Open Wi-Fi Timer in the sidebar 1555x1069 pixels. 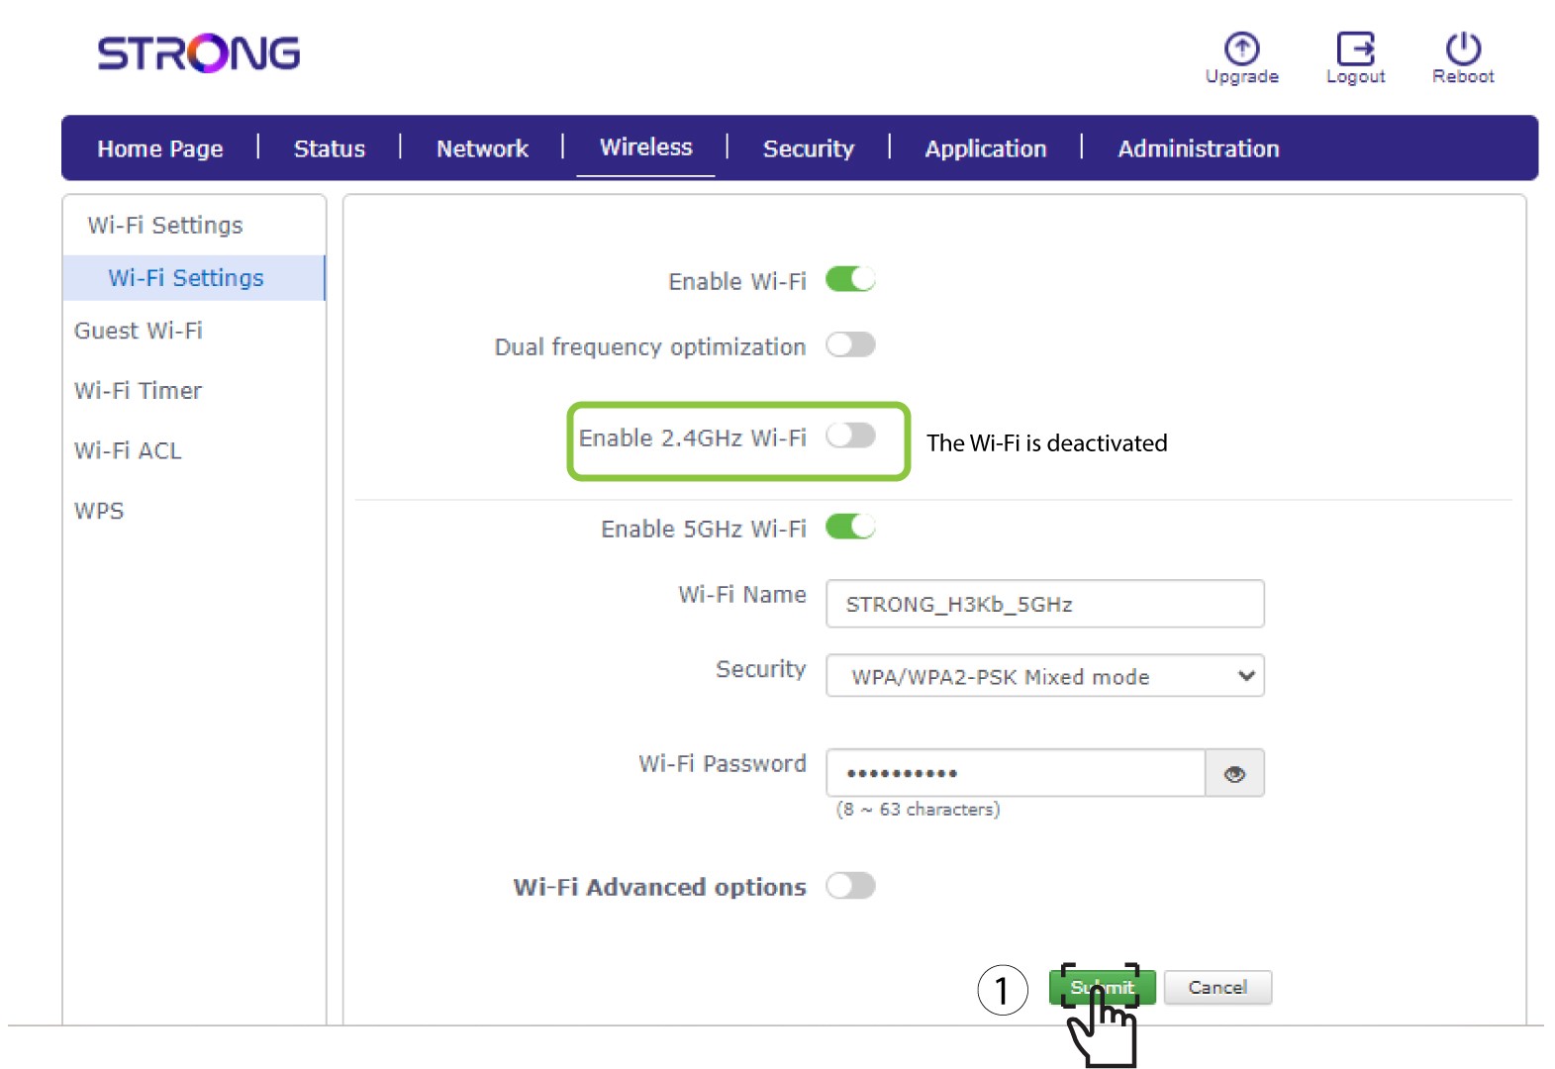click(x=138, y=391)
